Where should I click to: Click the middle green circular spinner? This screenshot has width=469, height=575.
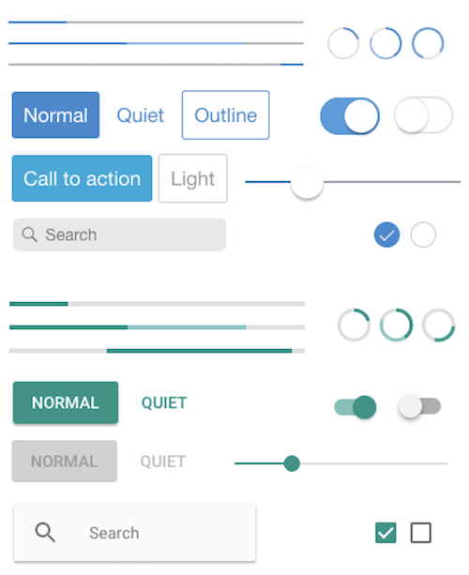[x=396, y=325]
